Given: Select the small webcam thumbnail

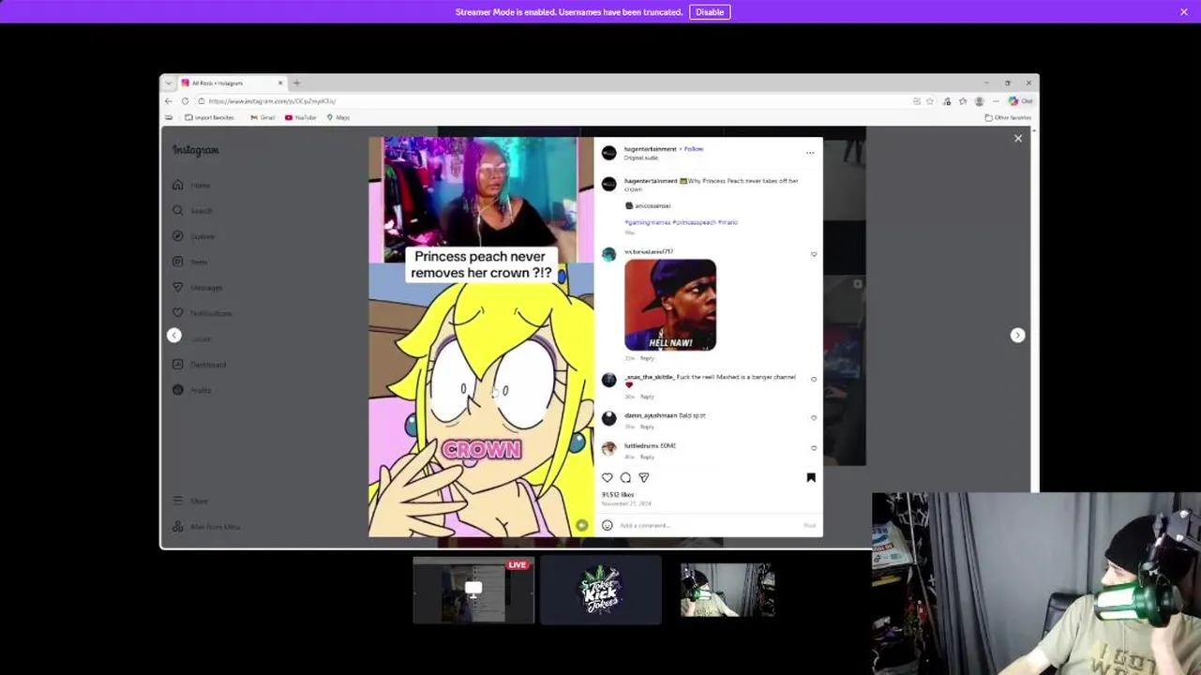Looking at the screenshot, I should pyautogui.click(x=728, y=590).
